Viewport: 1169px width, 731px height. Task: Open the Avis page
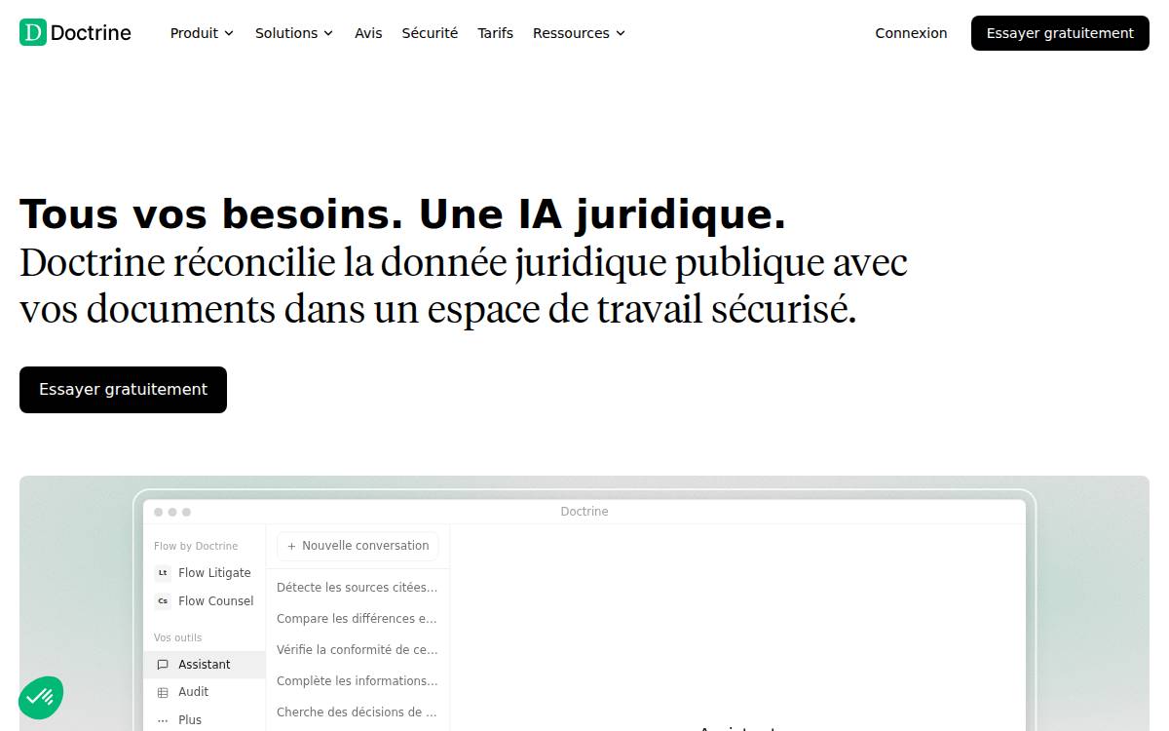point(368,33)
